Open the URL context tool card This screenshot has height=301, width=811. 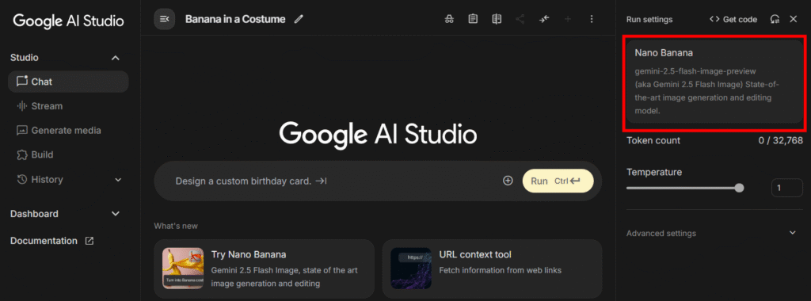point(492,269)
